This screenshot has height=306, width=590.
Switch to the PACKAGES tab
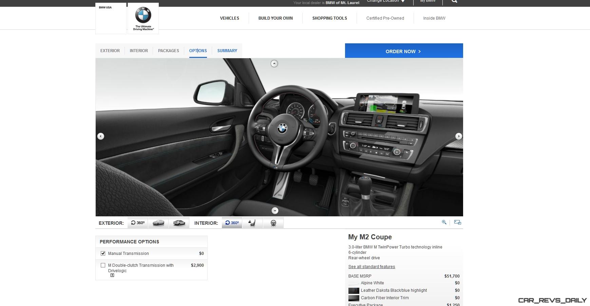tap(169, 51)
